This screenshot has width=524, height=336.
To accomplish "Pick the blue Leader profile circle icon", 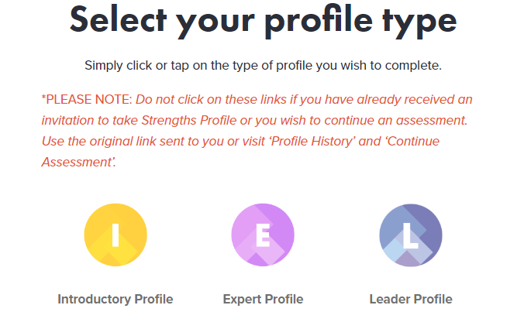I will [x=411, y=235].
